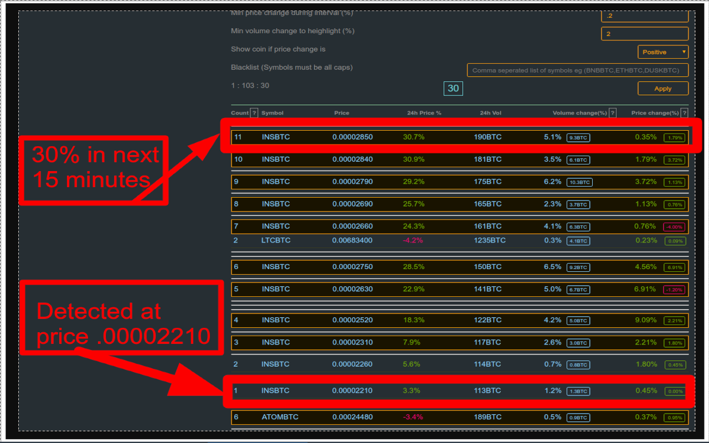Screen dimensions: 709x443
Task: Click the LTCBTC symbol
Action: (276, 240)
